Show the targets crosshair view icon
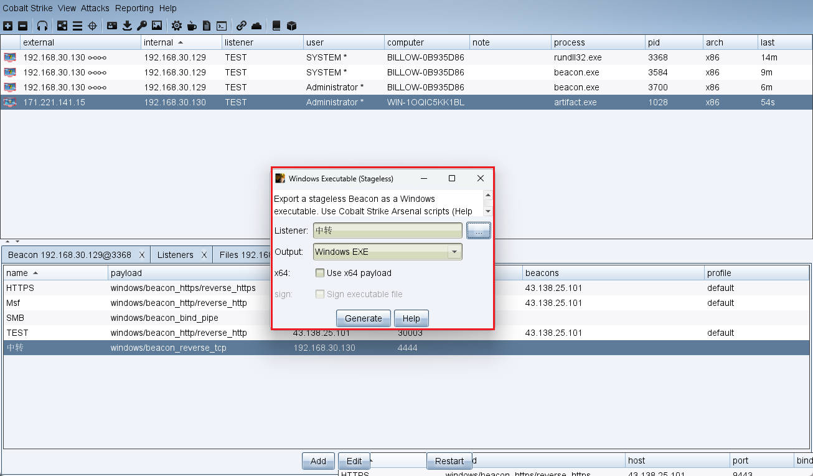 click(92, 26)
